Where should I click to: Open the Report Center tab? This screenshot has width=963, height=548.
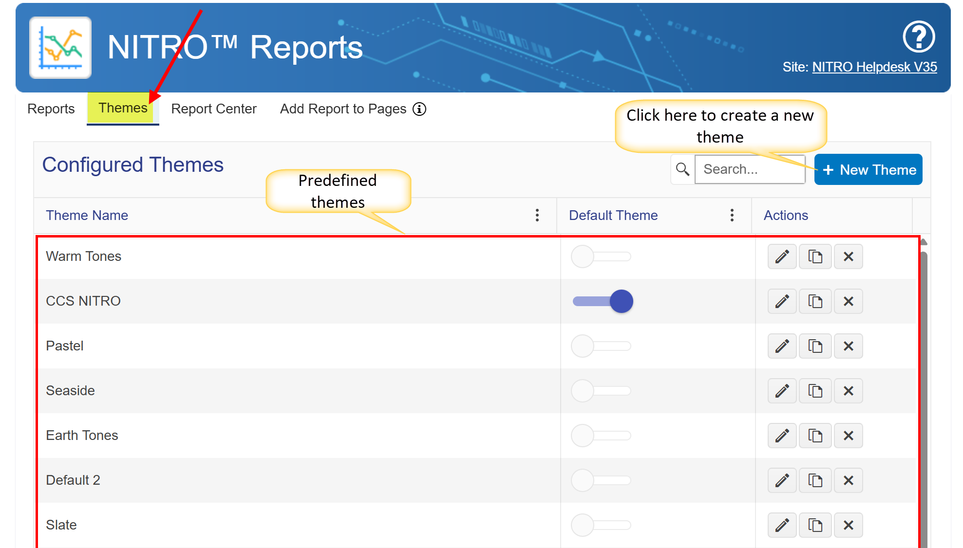pos(213,109)
